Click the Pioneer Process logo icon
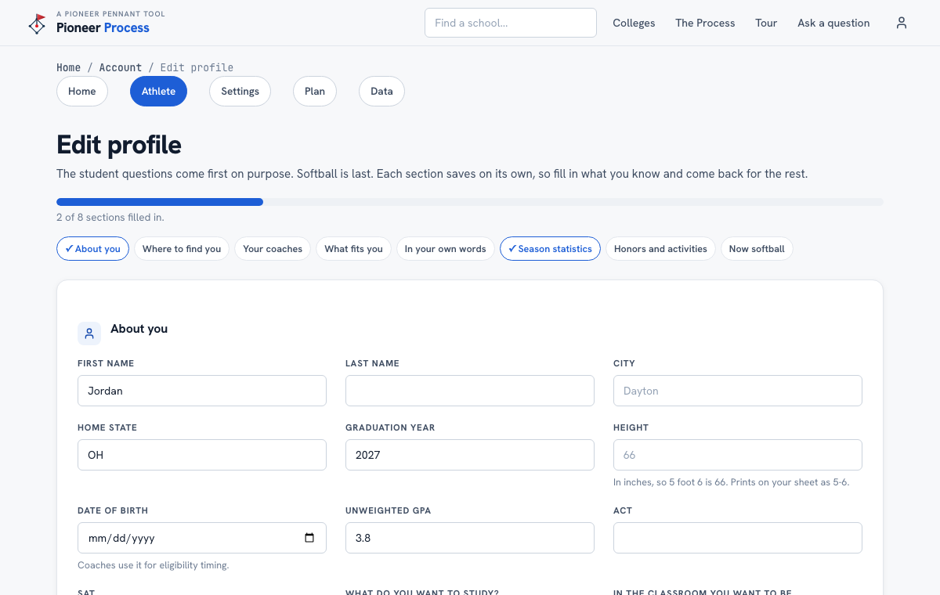This screenshot has height=595, width=940. (x=37, y=23)
